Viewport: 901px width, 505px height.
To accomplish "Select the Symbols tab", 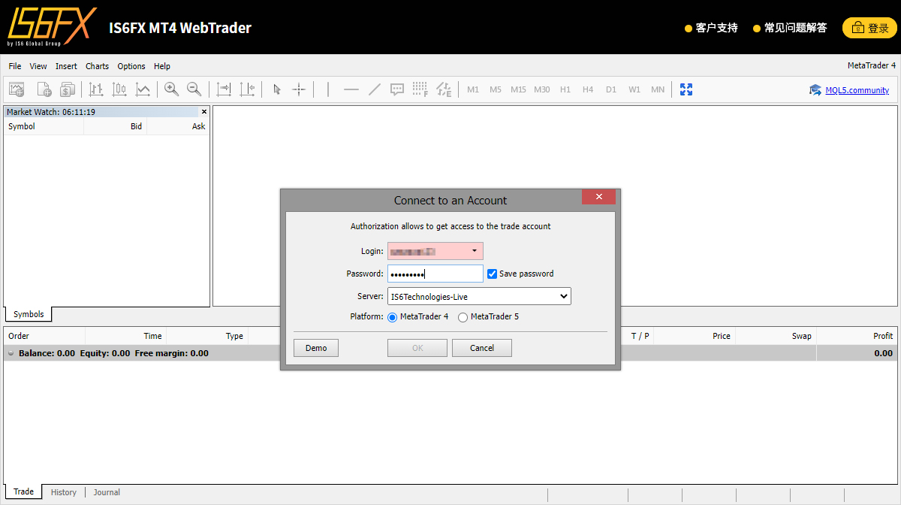I will pos(29,314).
